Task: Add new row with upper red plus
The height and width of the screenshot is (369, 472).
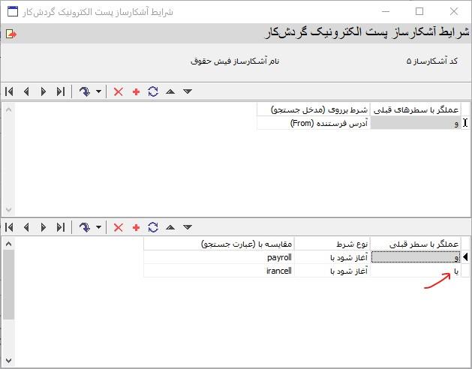Action: pos(136,91)
